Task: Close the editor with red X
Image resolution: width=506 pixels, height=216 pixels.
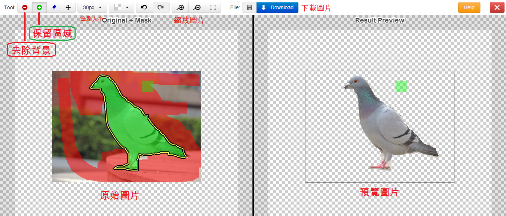Action: pos(497,7)
